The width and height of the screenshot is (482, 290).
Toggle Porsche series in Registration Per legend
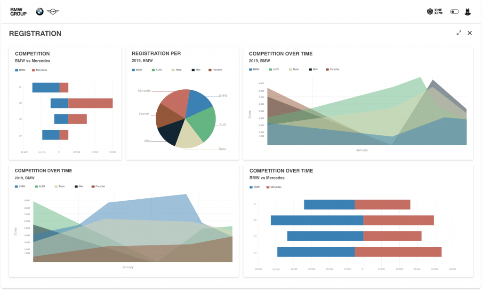215,70
